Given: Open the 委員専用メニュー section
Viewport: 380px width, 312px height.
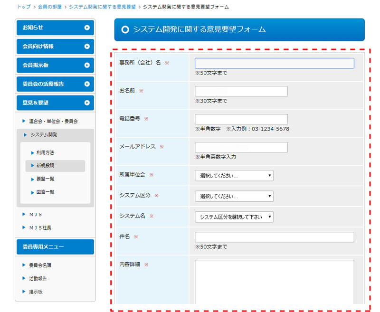Looking at the screenshot, I should click(55, 247).
